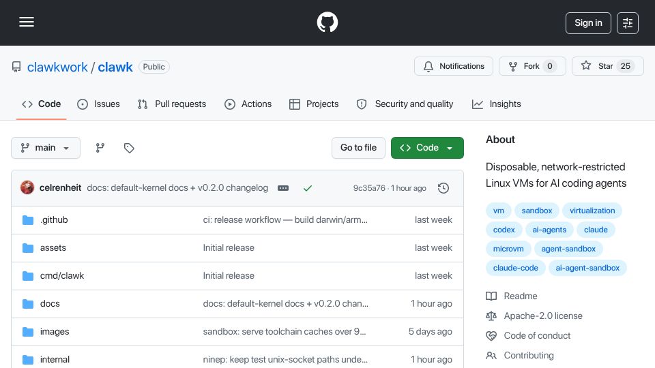
Task: Click the assets folder icon
Action: (x=28, y=248)
